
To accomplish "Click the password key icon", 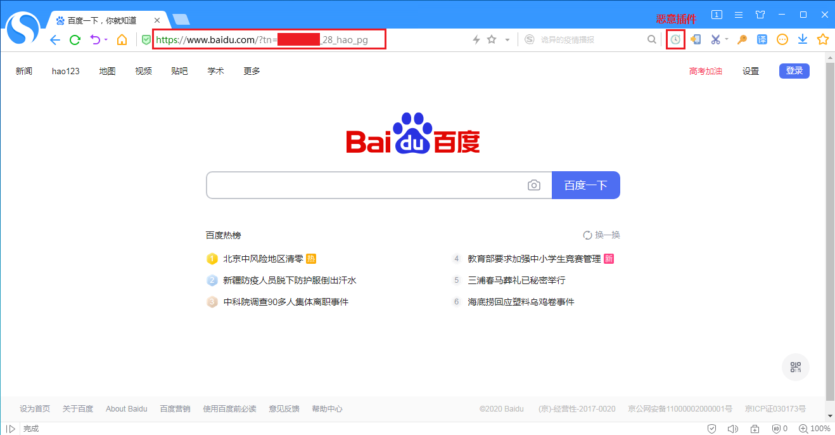I will pos(742,39).
